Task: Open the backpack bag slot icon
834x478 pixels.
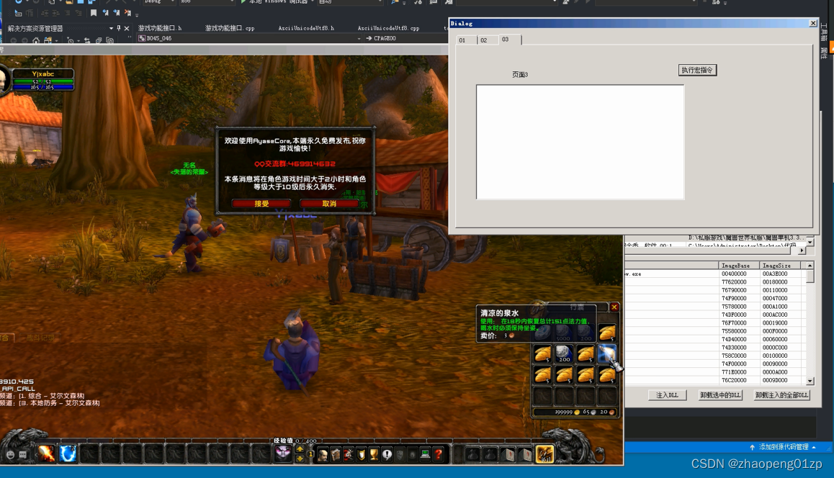Action: pos(544,454)
